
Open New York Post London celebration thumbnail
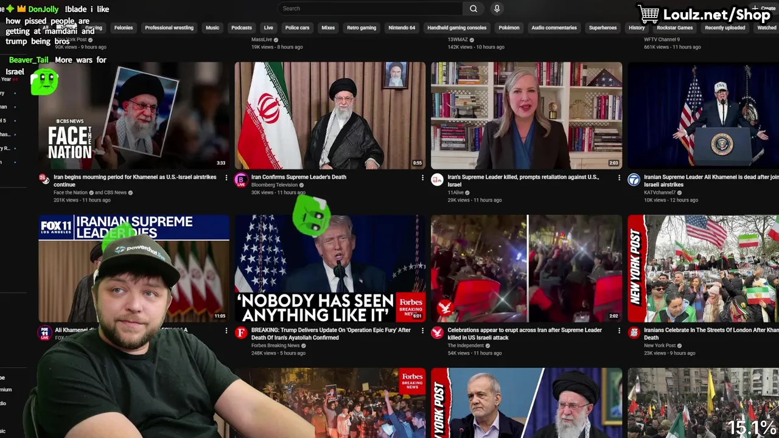coord(703,268)
